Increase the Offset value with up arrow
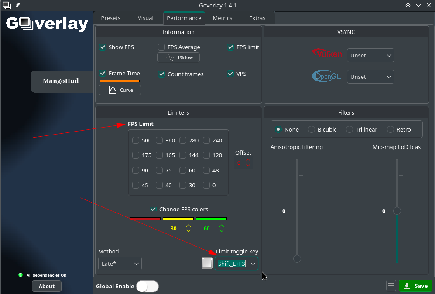This screenshot has width=435, height=294. [248, 160]
